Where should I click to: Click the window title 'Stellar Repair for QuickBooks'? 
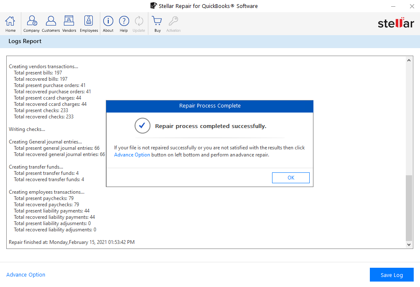[208, 6]
